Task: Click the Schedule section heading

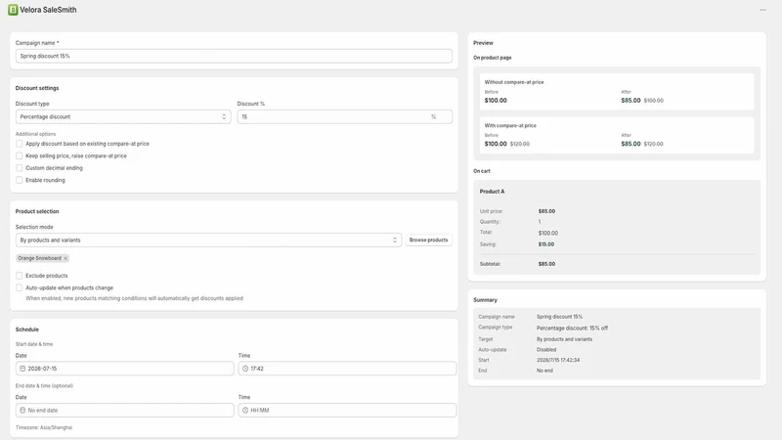Action: point(27,330)
